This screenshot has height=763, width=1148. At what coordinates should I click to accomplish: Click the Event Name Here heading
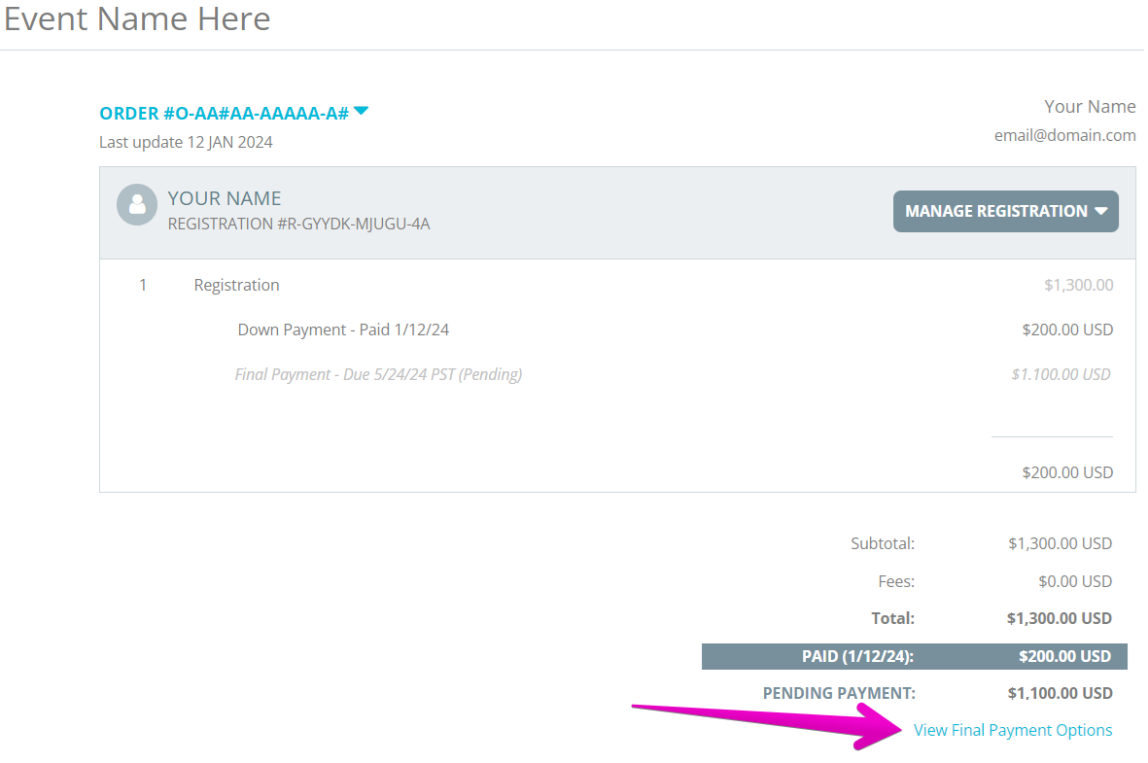point(137,18)
